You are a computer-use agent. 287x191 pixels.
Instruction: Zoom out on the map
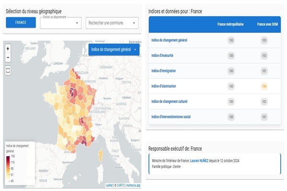(8, 57)
